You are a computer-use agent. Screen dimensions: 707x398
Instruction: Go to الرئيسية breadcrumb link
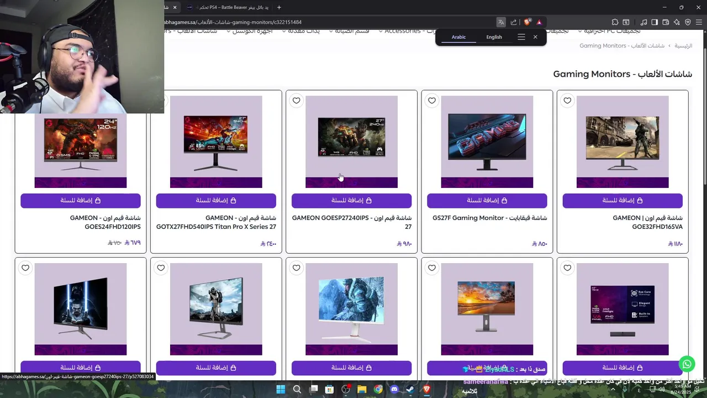point(683,46)
